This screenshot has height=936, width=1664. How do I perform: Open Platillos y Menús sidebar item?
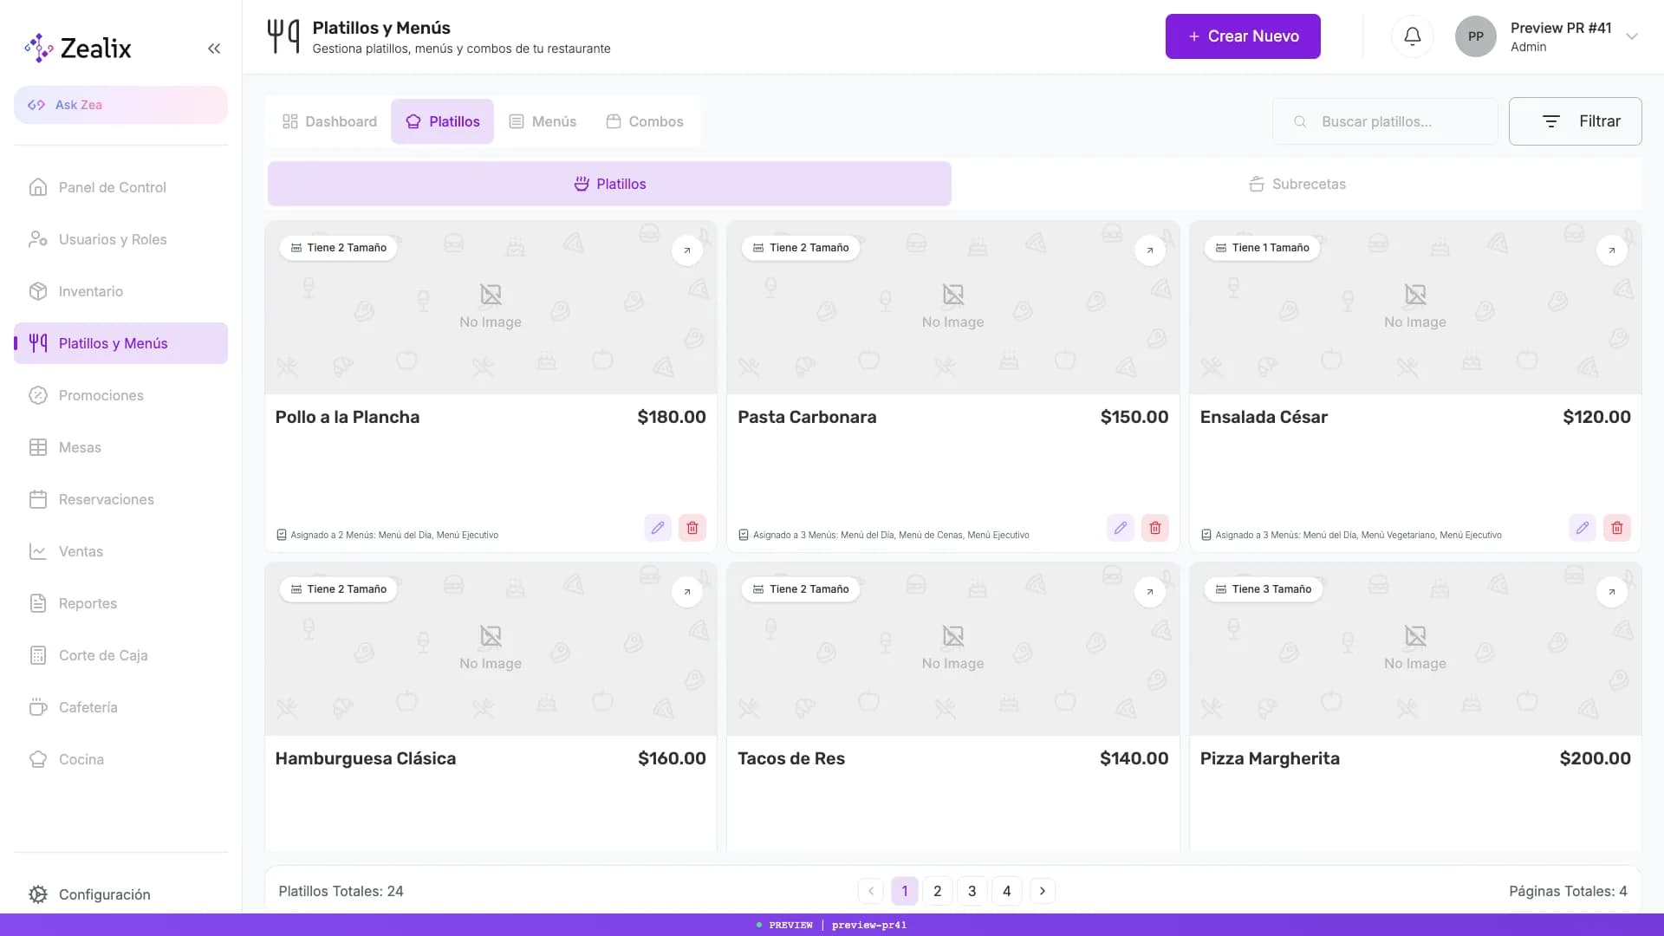coord(120,343)
